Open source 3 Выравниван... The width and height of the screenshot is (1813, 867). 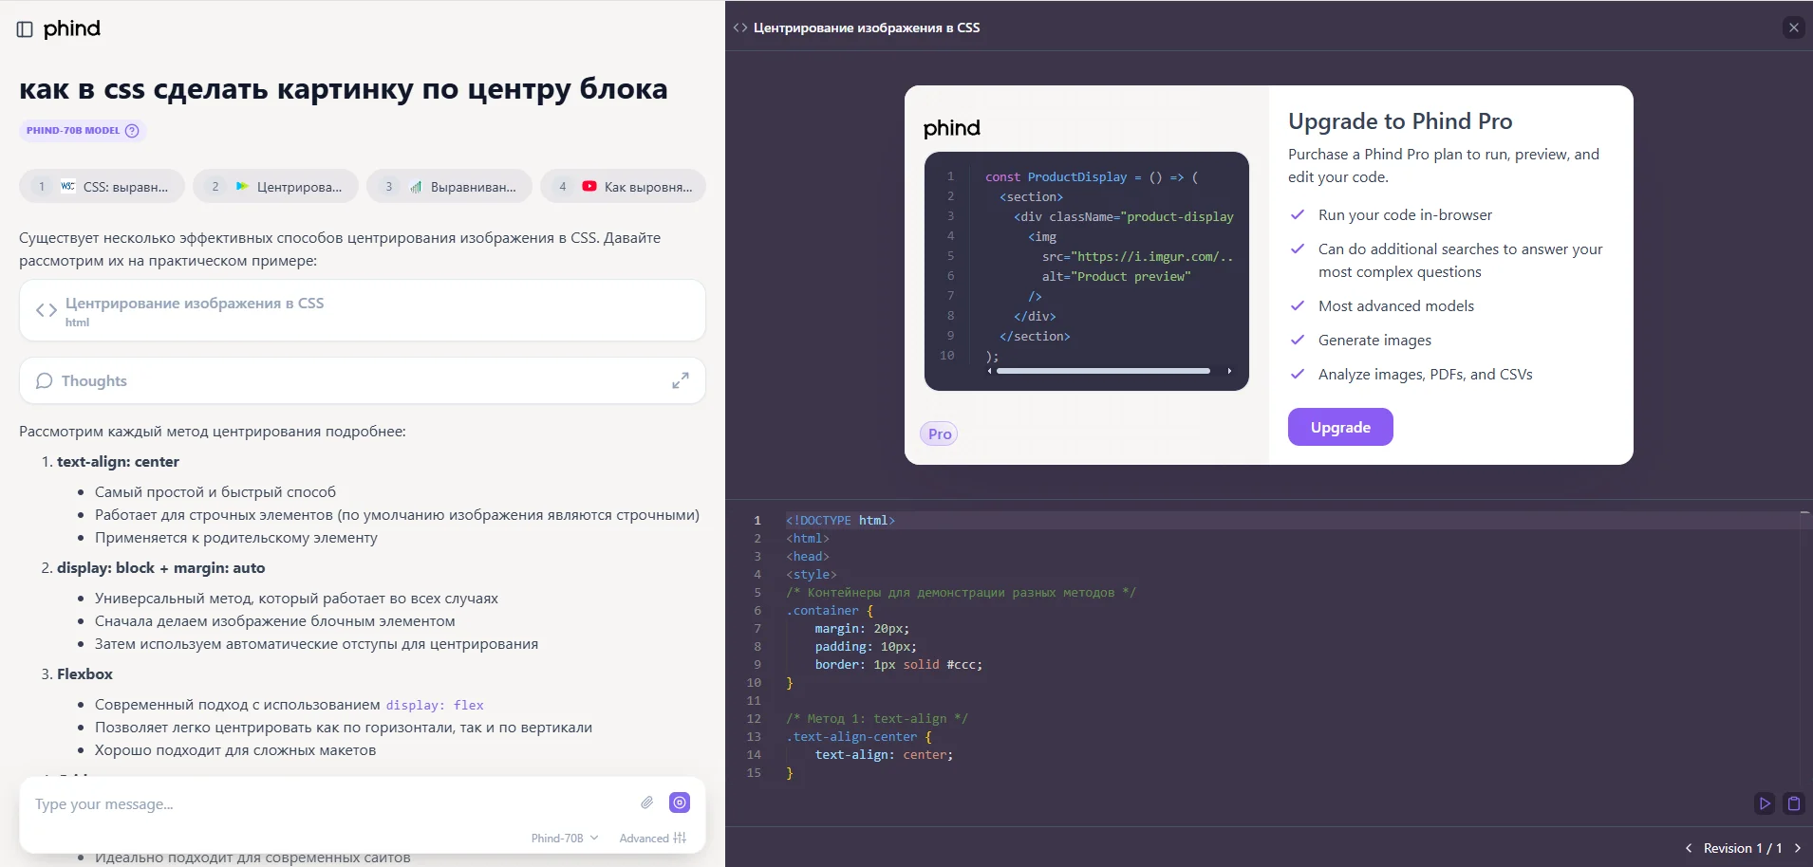coord(449,187)
